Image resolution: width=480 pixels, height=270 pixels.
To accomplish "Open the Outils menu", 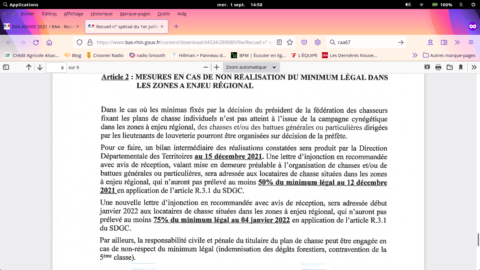I will (164, 13).
